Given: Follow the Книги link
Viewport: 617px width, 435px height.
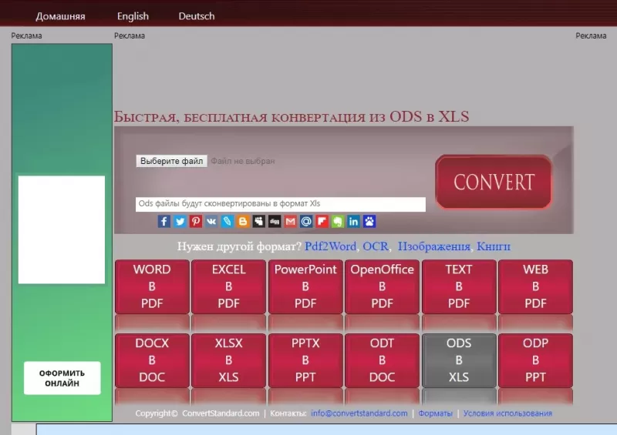Looking at the screenshot, I should (494, 246).
